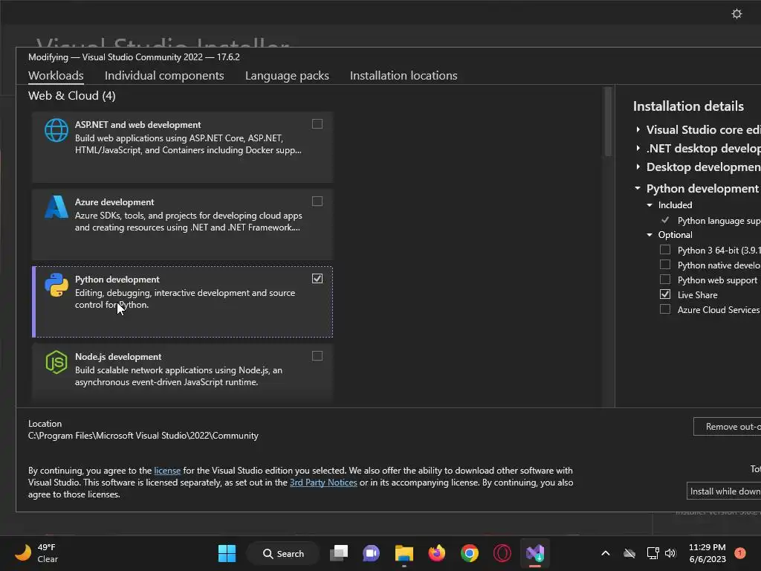Open the weather widget showing 49°F
The width and height of the screenshot is (761, 571).
(36, 553)
